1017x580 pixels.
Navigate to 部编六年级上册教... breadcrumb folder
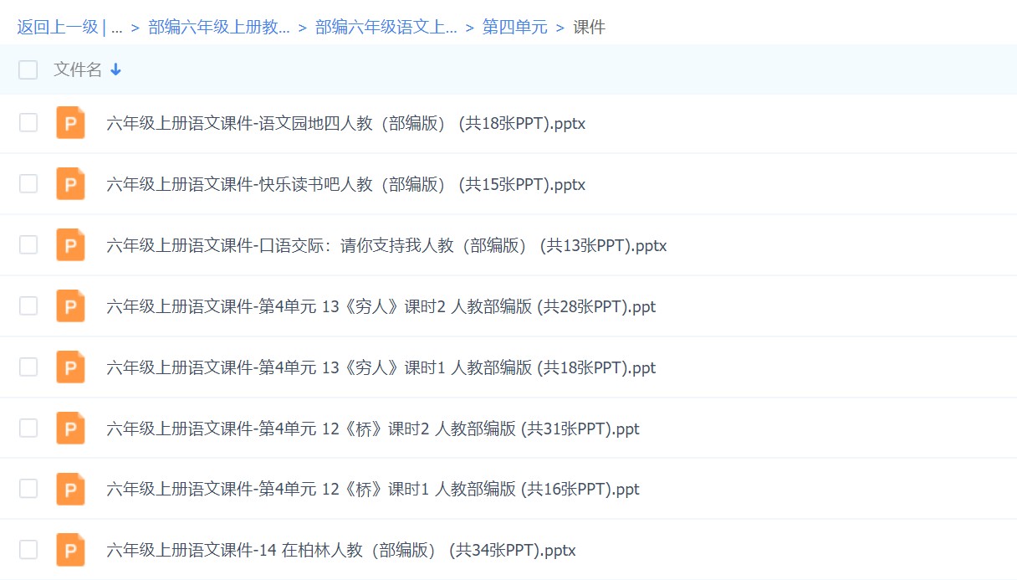(x=219, y=28)
